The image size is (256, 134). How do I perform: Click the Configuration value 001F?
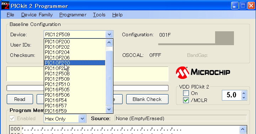[165, 35]
